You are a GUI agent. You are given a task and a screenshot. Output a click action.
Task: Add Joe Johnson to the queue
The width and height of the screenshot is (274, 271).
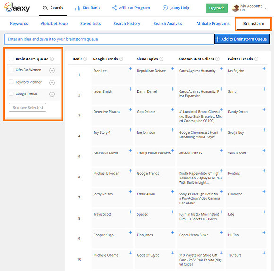(172, 130)
